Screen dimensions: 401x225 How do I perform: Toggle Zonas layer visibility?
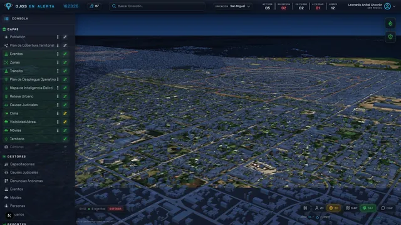65,62
